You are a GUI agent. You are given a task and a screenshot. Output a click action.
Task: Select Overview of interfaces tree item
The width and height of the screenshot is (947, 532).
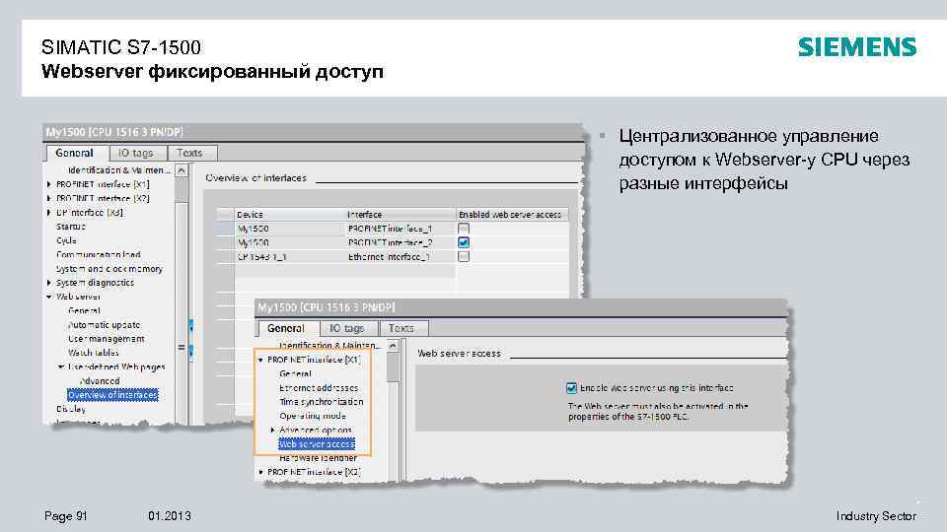click(x=112, y=395)
